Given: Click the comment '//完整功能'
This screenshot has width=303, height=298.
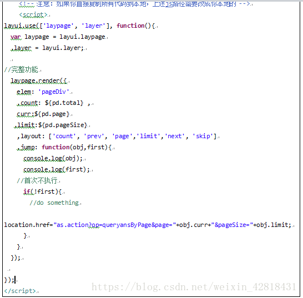Looking at the screenshot, I should tap(21, 69).
